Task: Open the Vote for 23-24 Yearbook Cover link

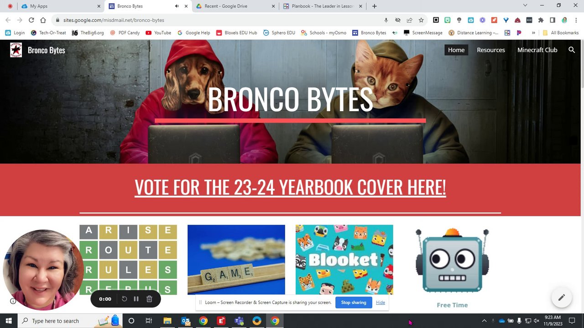Action: (290, 187)
